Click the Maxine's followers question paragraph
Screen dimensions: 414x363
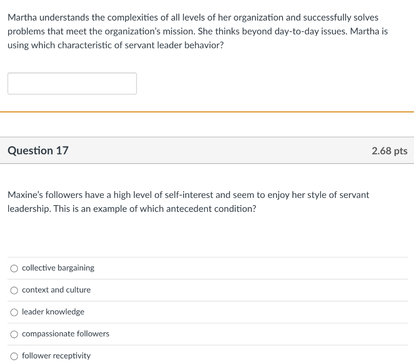pyautogui.click(x=188, y=202)
